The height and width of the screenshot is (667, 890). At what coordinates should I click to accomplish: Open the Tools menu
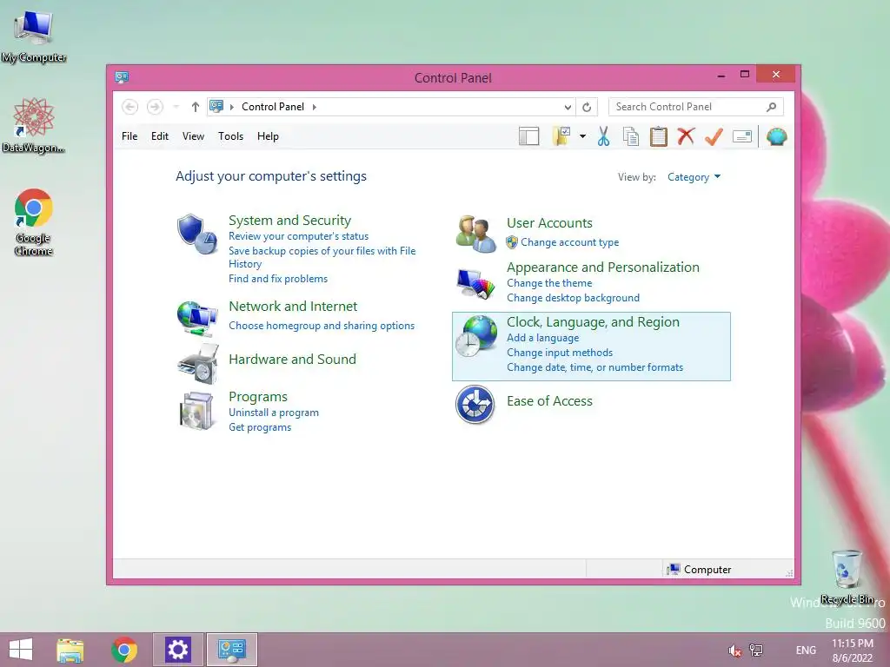(x=230, y=136)
